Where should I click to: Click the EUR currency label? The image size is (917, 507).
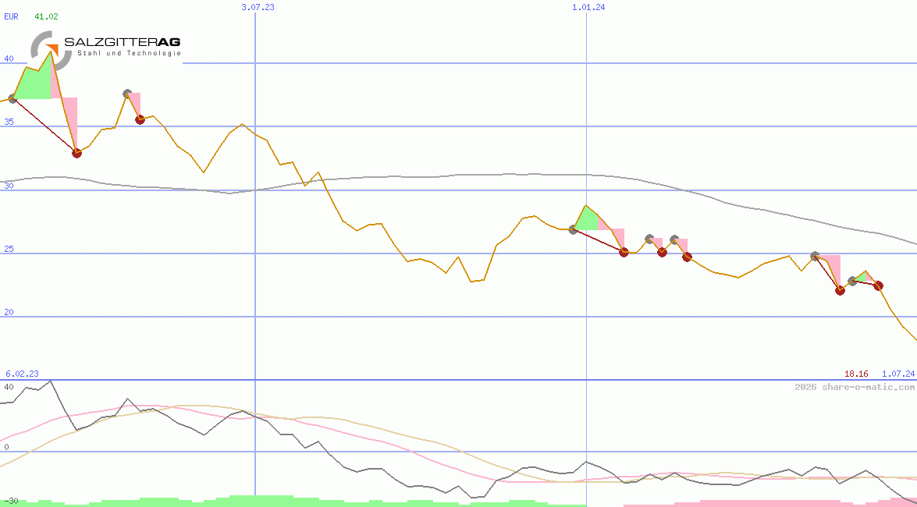click(11, 16)
